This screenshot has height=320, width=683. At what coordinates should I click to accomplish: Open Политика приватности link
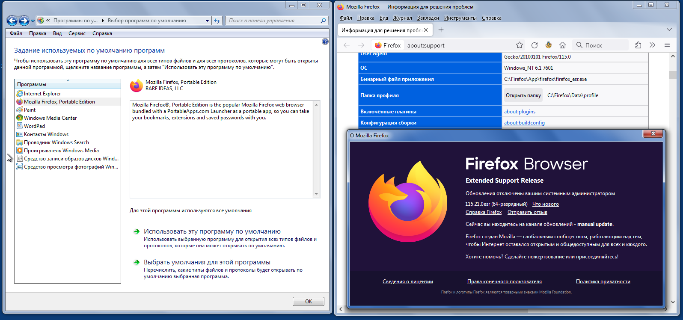[x=603, y=281]
